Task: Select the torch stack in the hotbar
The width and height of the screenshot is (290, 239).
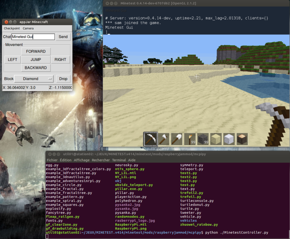Action: [x=190, y=139]
